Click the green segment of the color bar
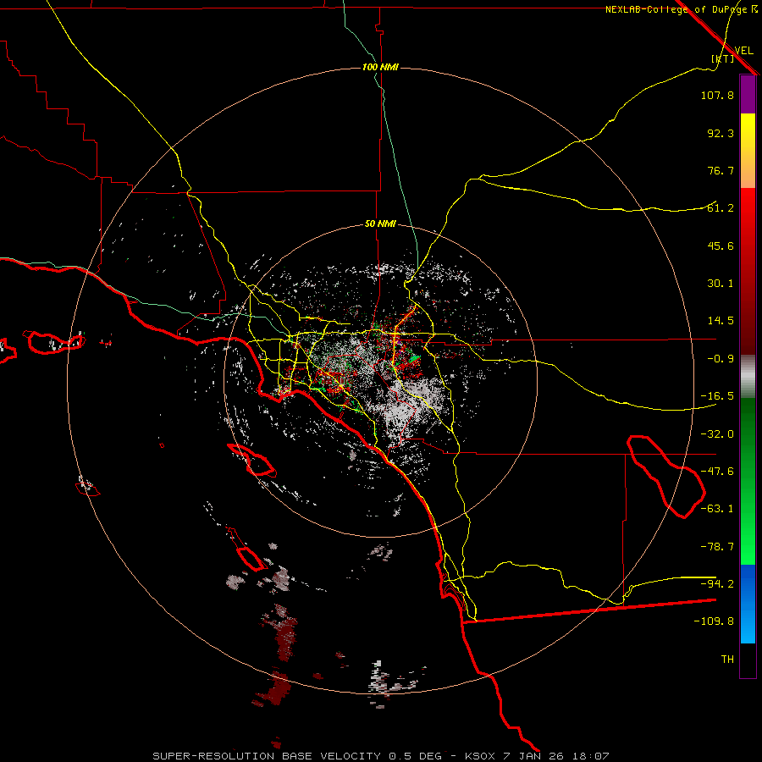 click(748, 481)
